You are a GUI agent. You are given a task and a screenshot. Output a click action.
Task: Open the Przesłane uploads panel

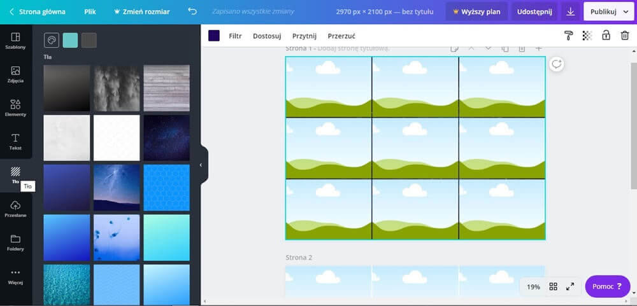tap(15, 209)
